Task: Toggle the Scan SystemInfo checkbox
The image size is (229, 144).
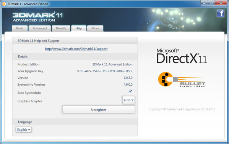Action: click(130, 91)
